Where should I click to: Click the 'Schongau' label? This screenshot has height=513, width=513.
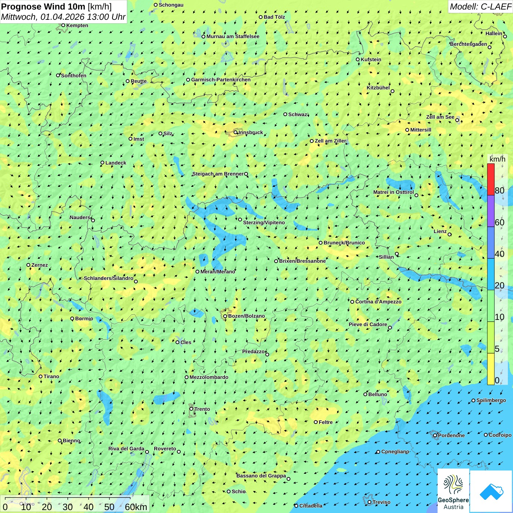coord(171,5)
